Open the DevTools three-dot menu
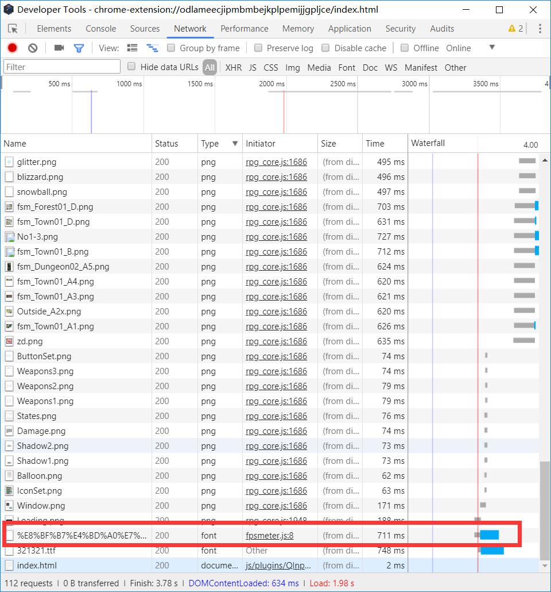Viewport: 551px width, 592px height. pos(540,29)
